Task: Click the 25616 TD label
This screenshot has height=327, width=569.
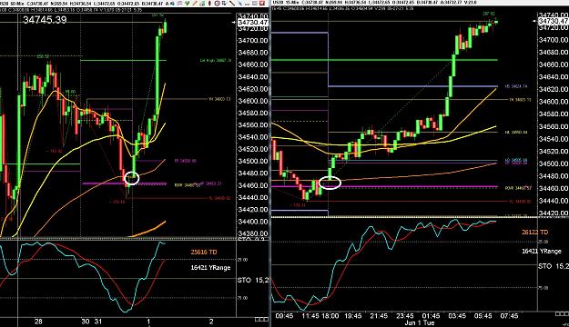Action: coord(204,252)
